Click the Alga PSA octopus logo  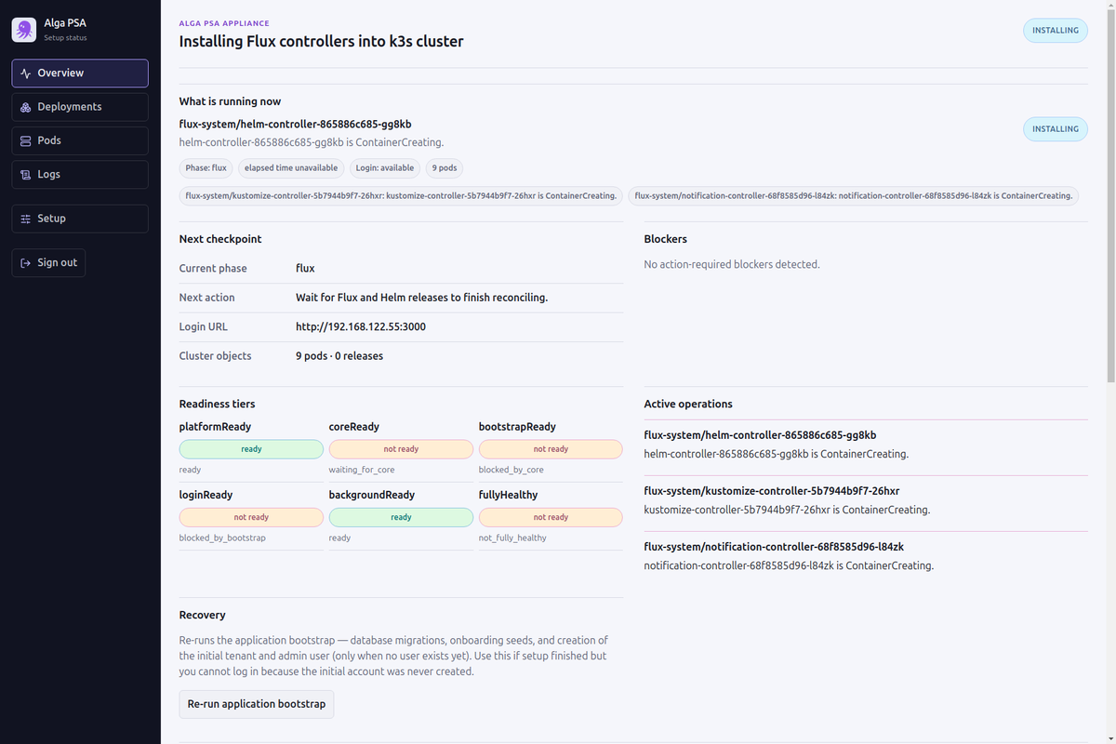(24, 30)
